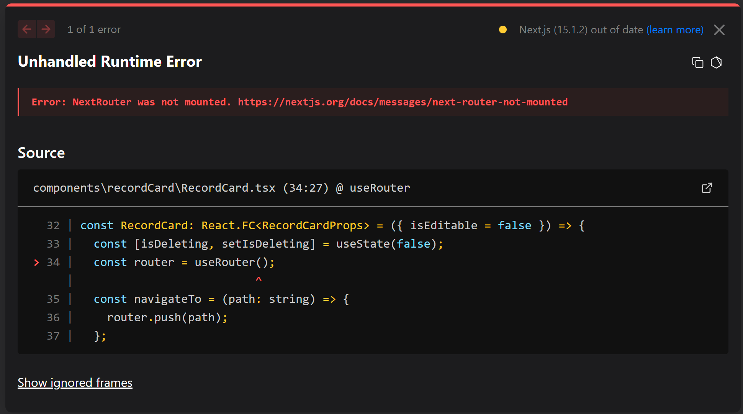Click line number 37 in source

[53, 336]
